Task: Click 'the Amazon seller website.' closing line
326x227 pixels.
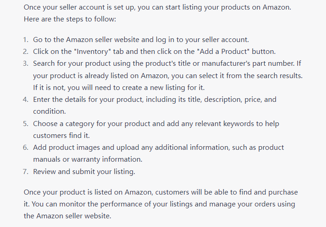Action: point(68,216)
